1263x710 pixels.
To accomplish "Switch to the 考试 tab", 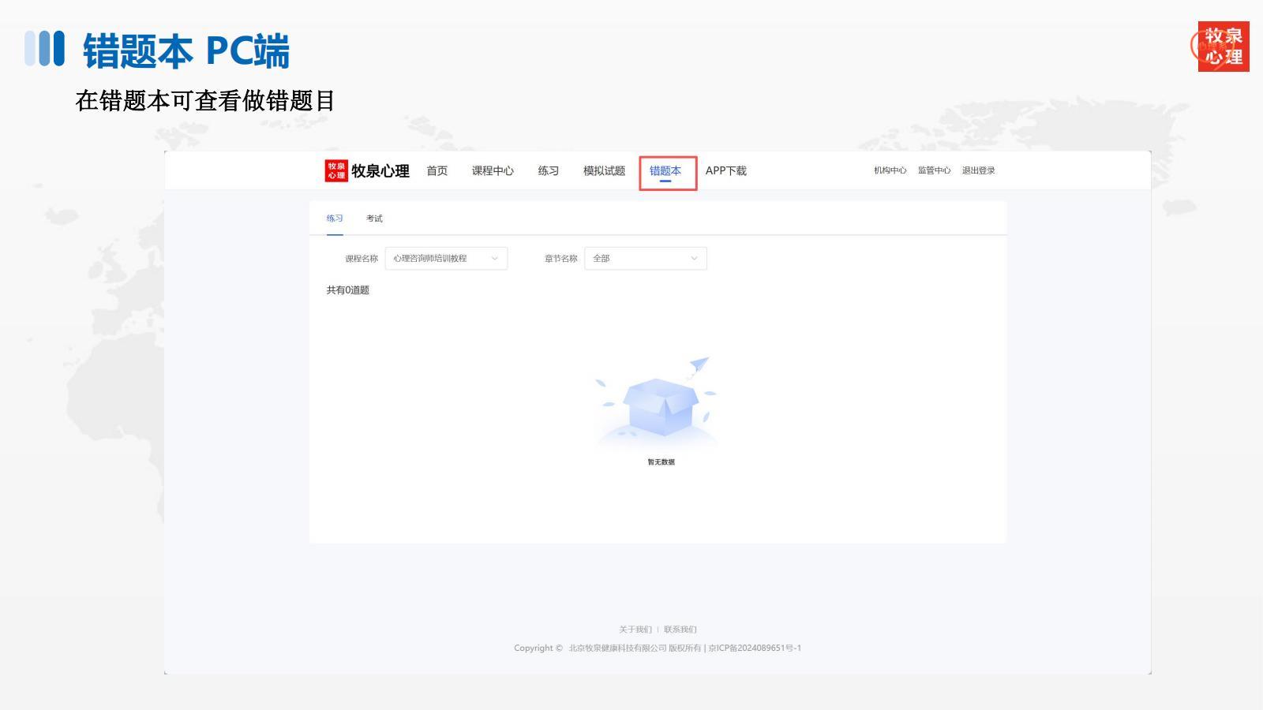I will coord(374,219).
